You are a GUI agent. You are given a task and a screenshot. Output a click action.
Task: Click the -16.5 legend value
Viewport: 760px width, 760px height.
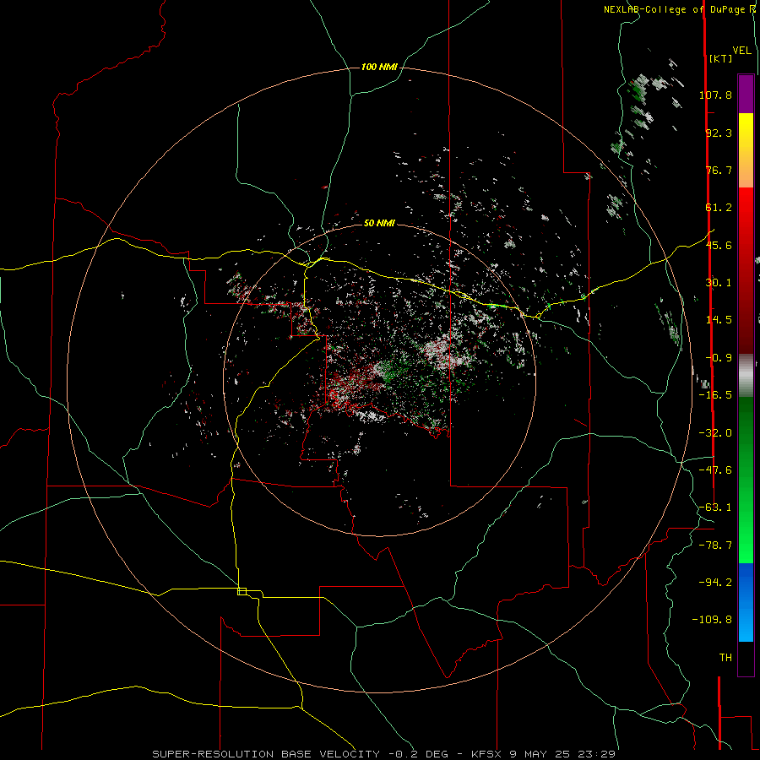coord(715,395)
